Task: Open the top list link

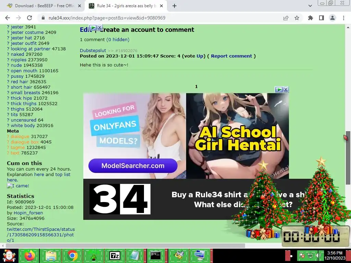Action: click(63, 174)
